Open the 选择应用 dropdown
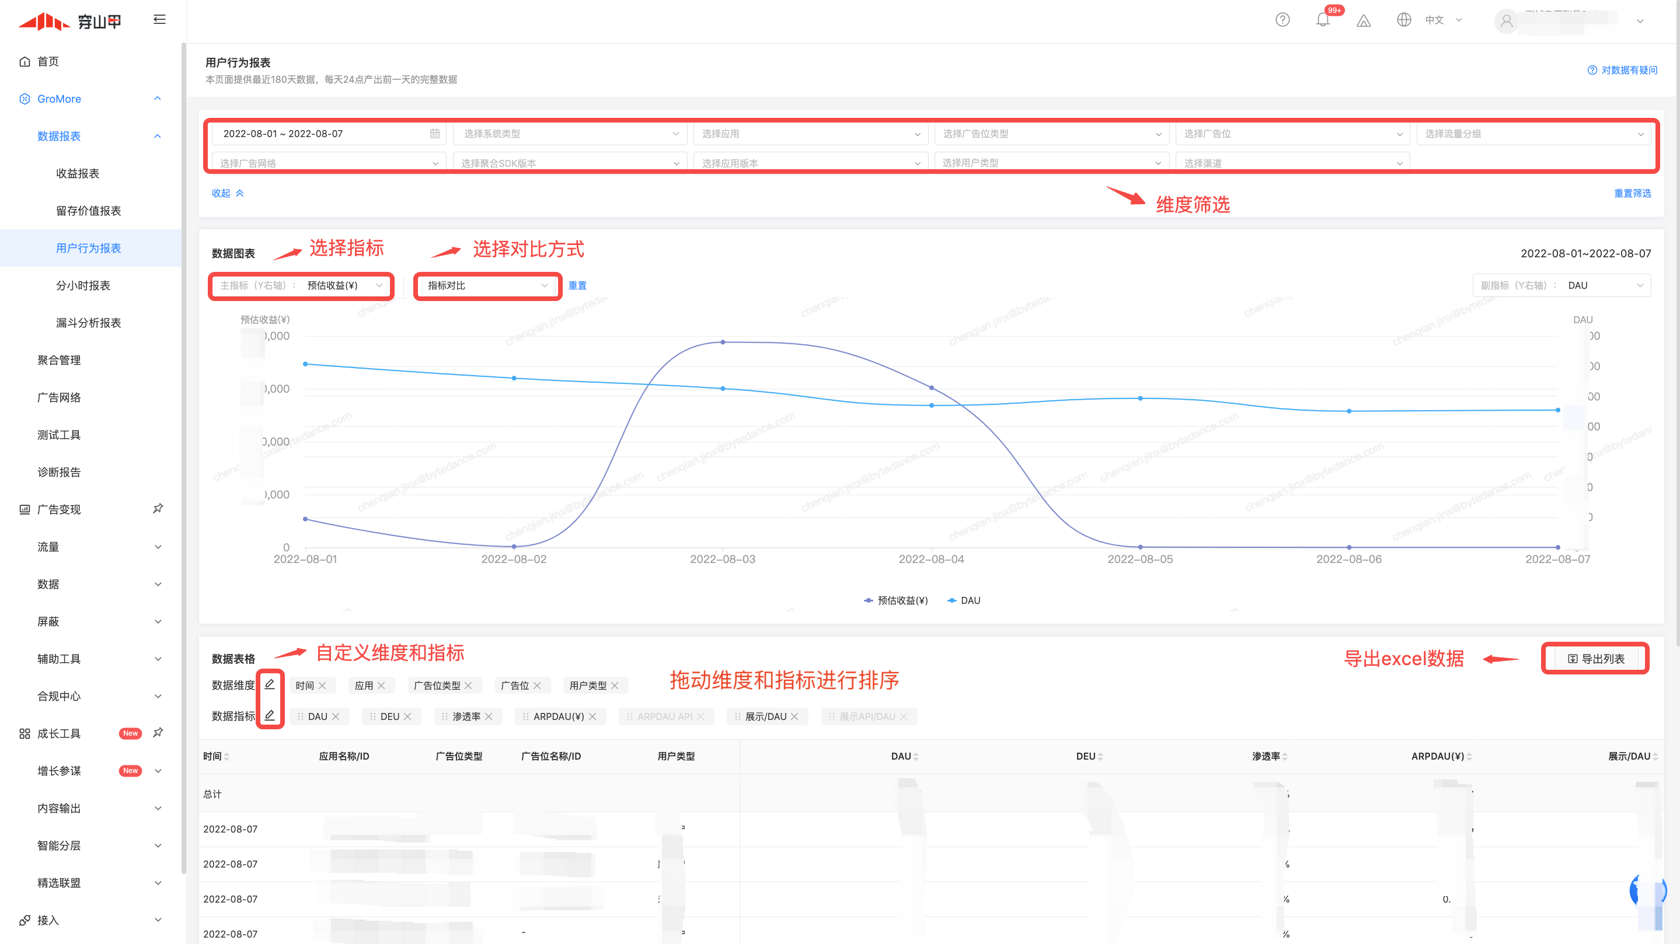Screen dimensions: 1680x944 click(x=811, y=134)
